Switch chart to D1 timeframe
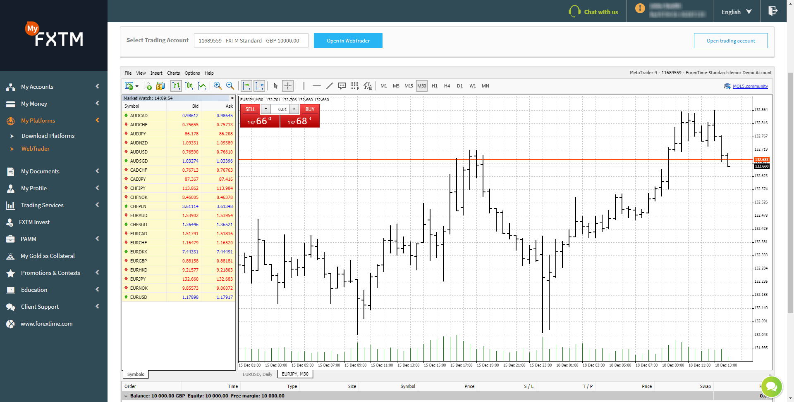The width and height of the screenshot is (794, 402). [x=460, y=86]
